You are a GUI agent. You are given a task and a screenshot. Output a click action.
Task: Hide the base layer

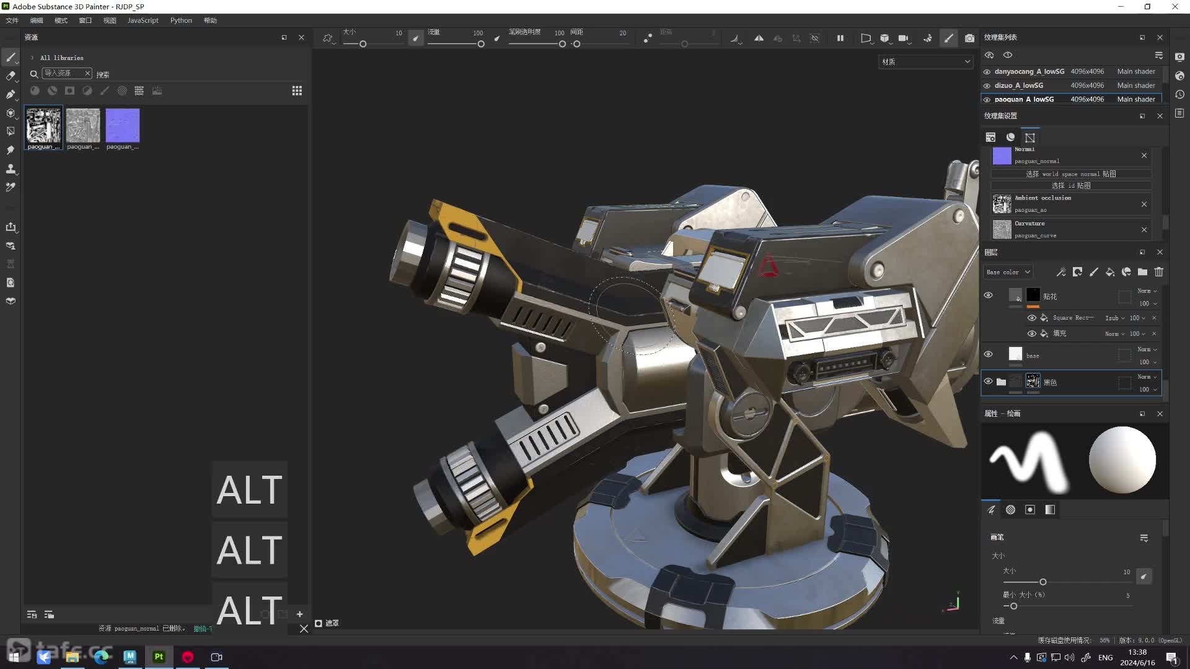coord(988,354)
